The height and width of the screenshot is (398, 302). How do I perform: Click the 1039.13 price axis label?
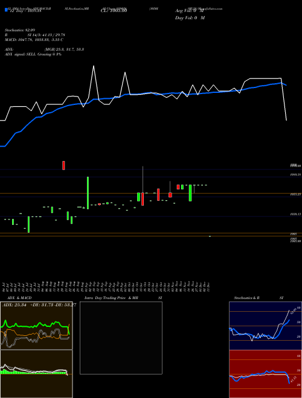click(295, 214)
